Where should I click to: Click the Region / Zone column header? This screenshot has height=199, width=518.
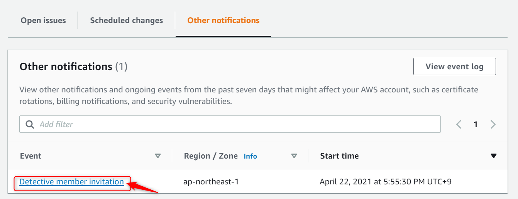point(211,156)
